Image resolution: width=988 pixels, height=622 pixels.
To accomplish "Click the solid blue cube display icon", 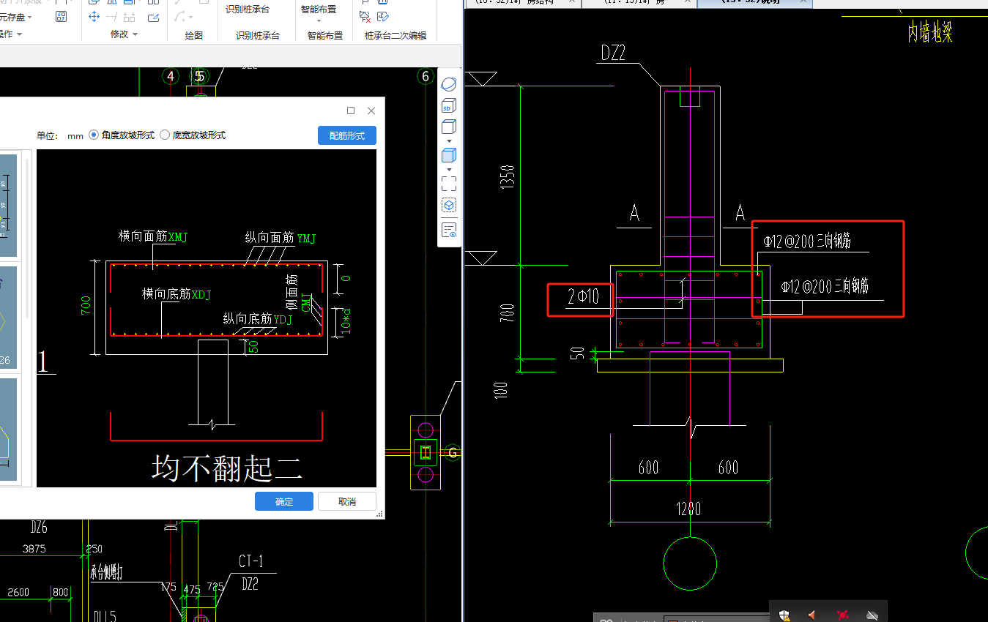I will (449, 155).
